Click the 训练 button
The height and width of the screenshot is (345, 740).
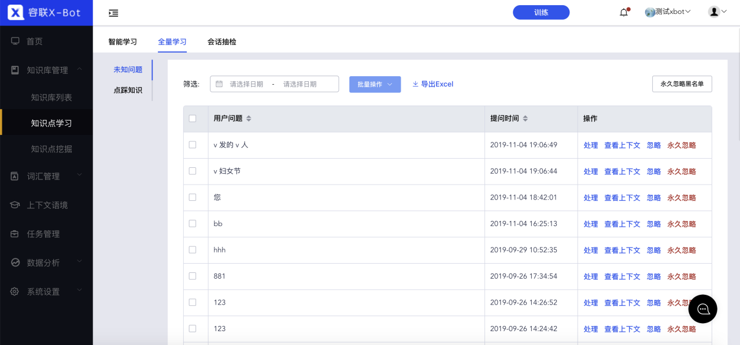541,12
